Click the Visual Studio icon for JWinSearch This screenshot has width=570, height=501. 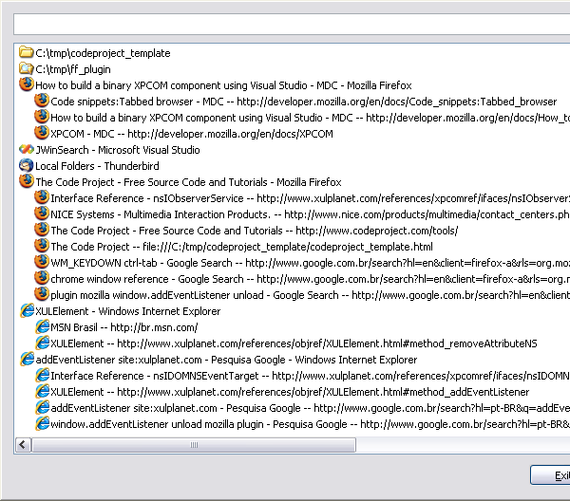[27, 149]
